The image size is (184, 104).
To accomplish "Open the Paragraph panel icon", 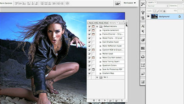I will click(143, 31).
